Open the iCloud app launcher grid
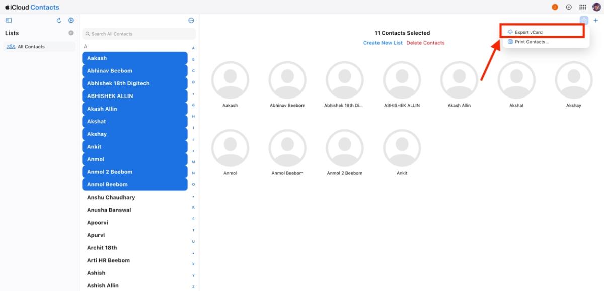The image size is (604, 291). click(x=582, y=7)
